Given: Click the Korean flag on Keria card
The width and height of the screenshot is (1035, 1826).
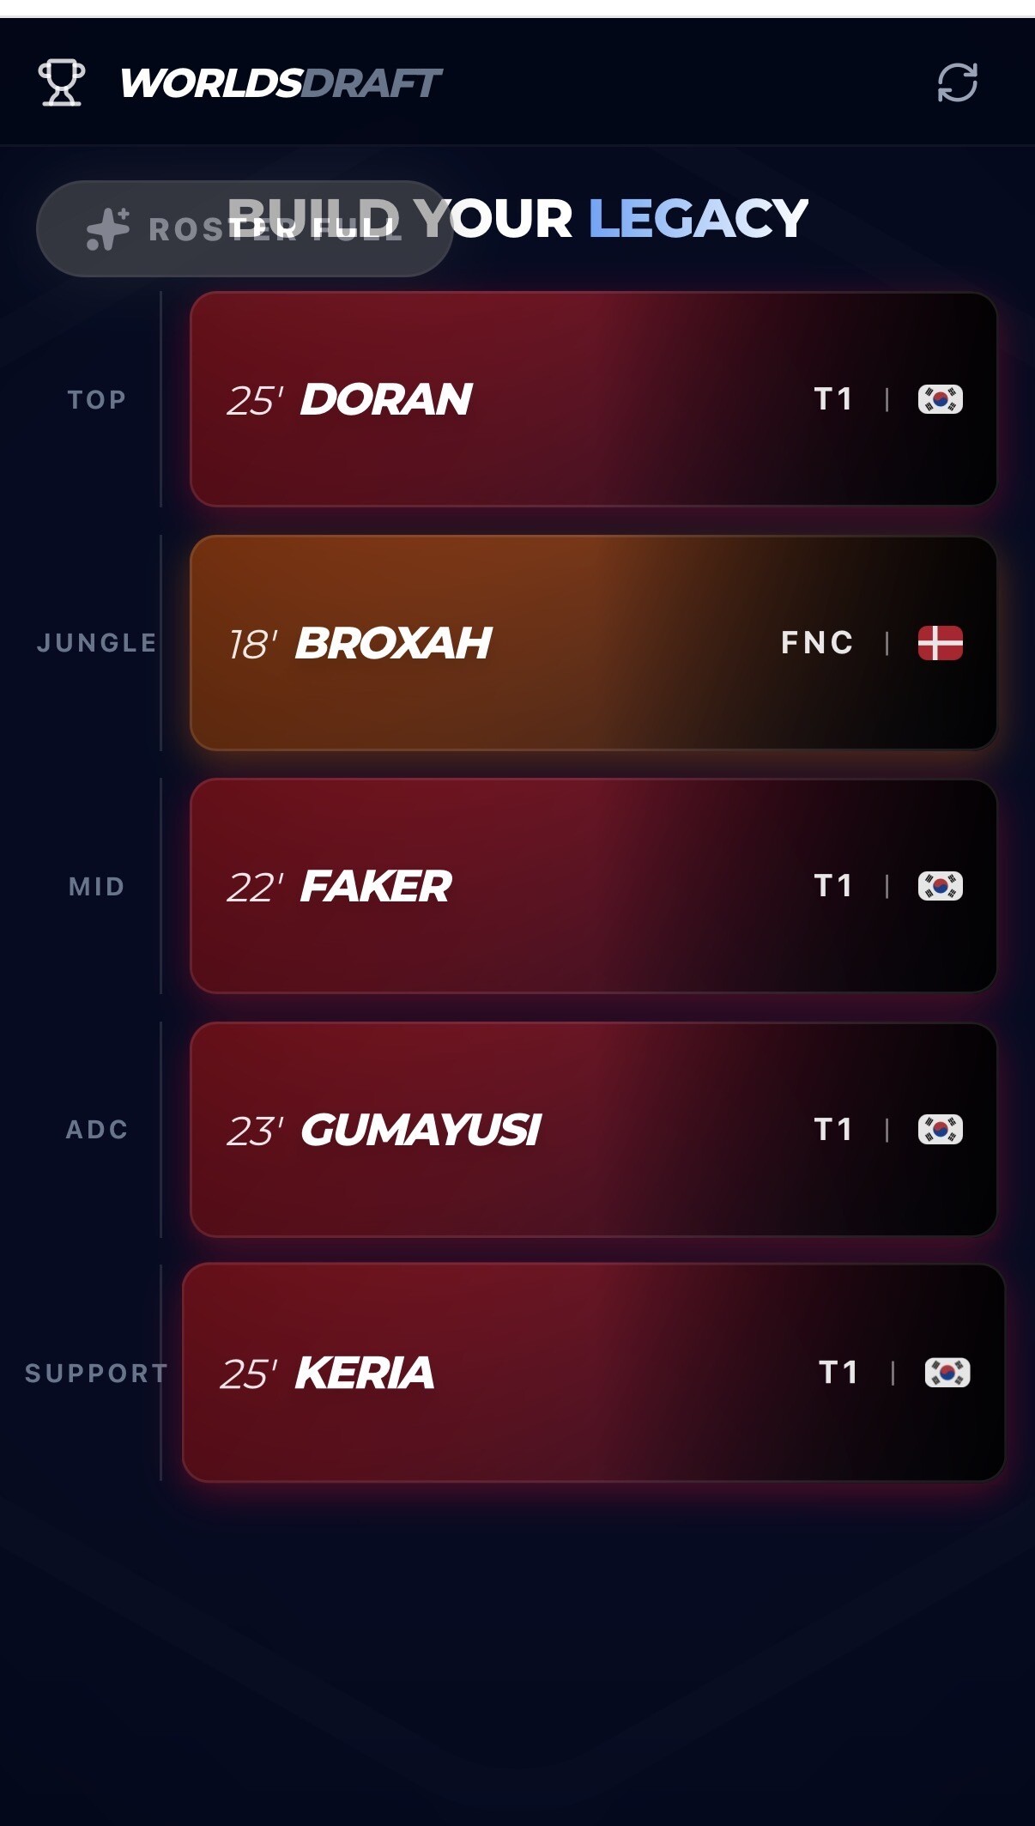Looking at the screenshot, I should [x=947, y=1373].
